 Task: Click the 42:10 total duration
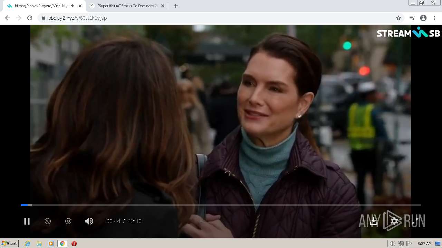click(135, 221)
